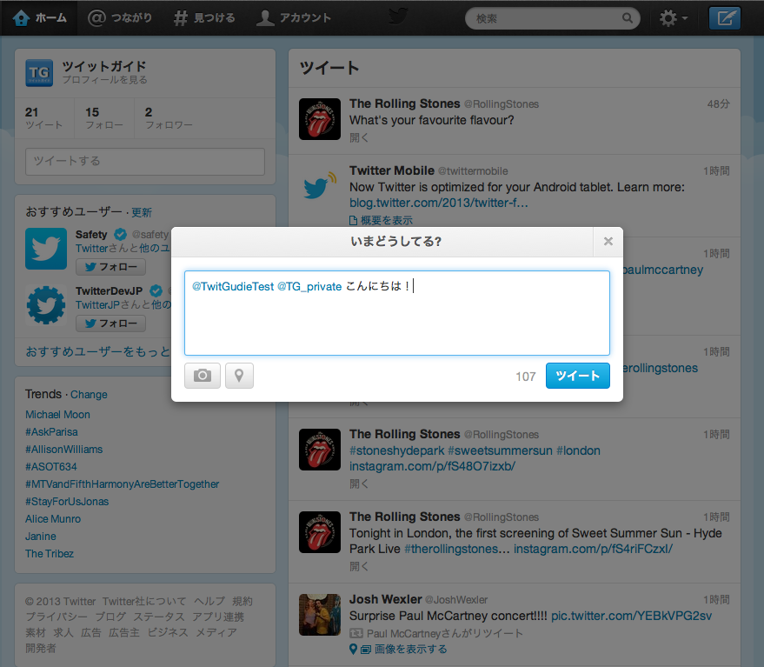Open プロフィールを見る link

[104, 80]
